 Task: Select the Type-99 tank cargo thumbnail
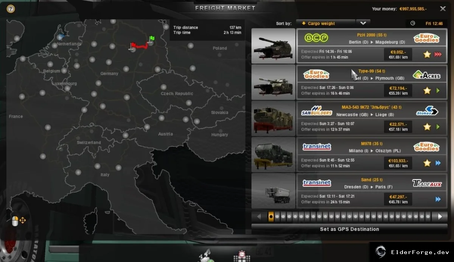(x=273, y=82)
